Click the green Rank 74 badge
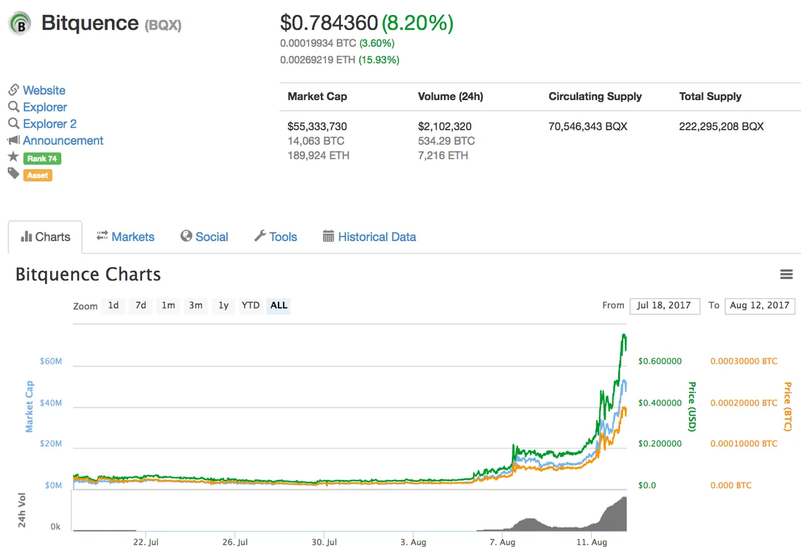Screen dimensions: 801x550 pyautogui.click(x=42, y=158)
